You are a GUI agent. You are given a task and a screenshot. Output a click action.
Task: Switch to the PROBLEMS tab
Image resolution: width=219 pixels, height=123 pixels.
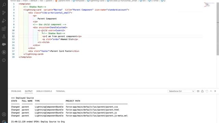point(16,91)
